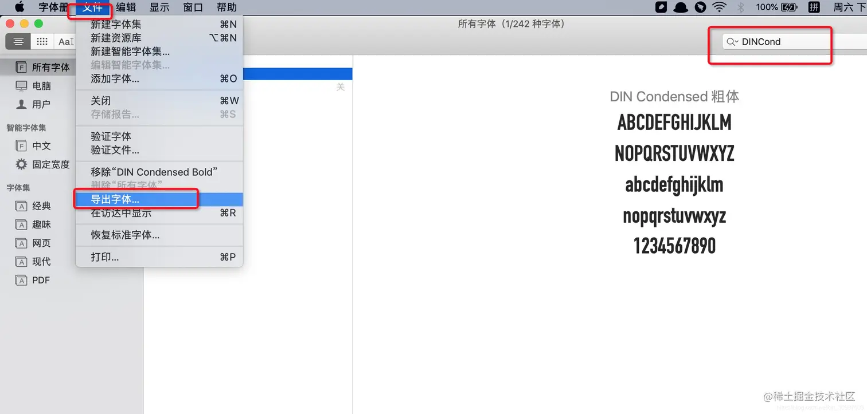
Task: Choose 移除"DIN Condensed Bold" menu item
Action: pyautogui.click(x=159, y=172)
